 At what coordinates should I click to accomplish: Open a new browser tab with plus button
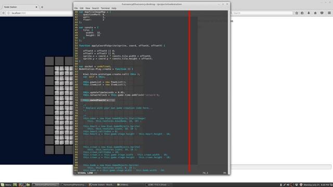(x=42, y=7)
